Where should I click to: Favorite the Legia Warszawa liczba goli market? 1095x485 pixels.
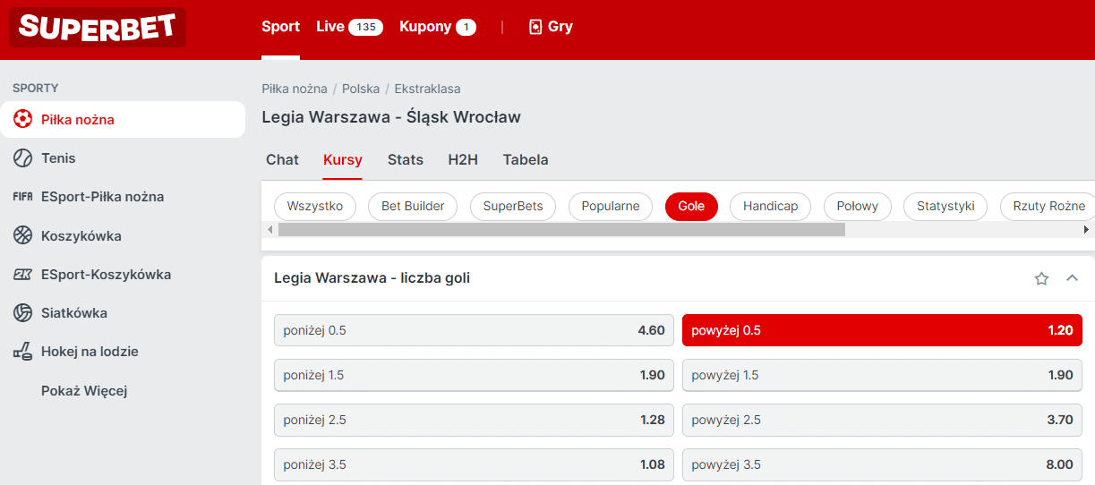(1041, 278)
